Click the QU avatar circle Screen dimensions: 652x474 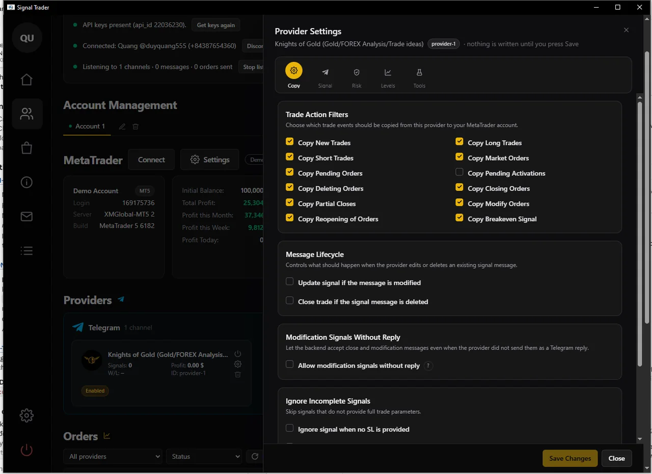(27, 38)
